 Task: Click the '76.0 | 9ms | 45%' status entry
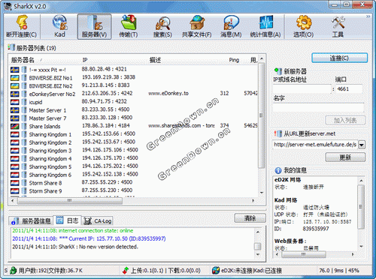point(339,271)
